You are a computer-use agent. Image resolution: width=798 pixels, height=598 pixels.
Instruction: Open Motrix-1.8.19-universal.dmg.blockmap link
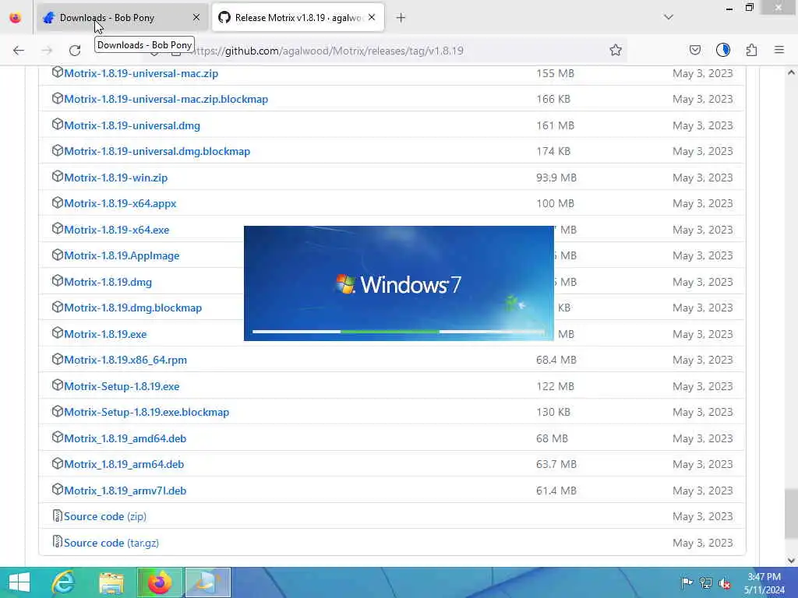point(157,152)
